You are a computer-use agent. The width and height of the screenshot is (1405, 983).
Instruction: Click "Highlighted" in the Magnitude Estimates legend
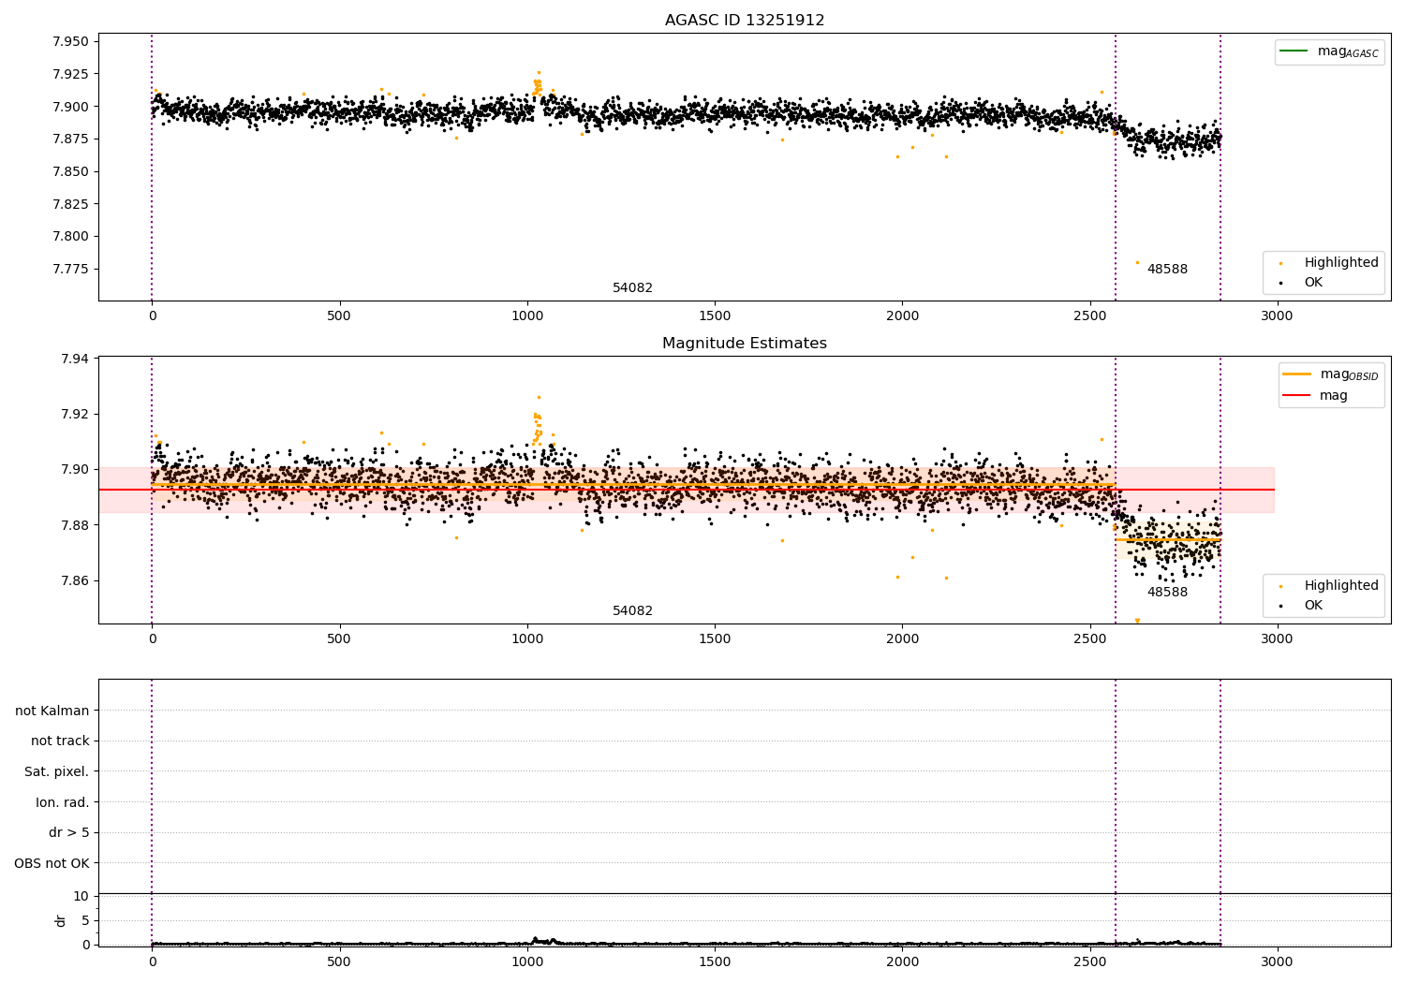click(x=1341, y=586)
